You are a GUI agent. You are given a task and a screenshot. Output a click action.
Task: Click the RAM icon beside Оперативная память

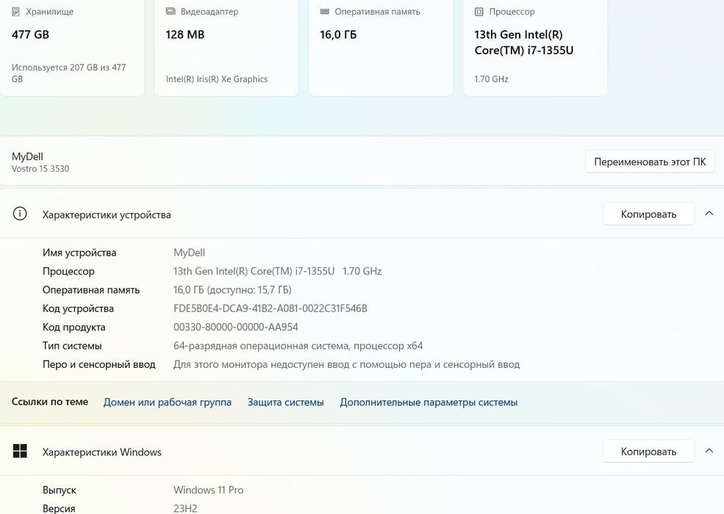tap(325, 11)
